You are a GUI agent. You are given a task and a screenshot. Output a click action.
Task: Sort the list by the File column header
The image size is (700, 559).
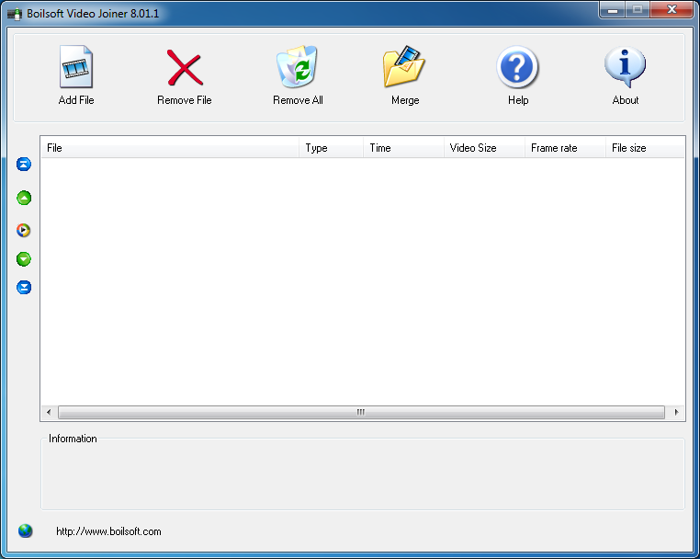coord(170,148)
